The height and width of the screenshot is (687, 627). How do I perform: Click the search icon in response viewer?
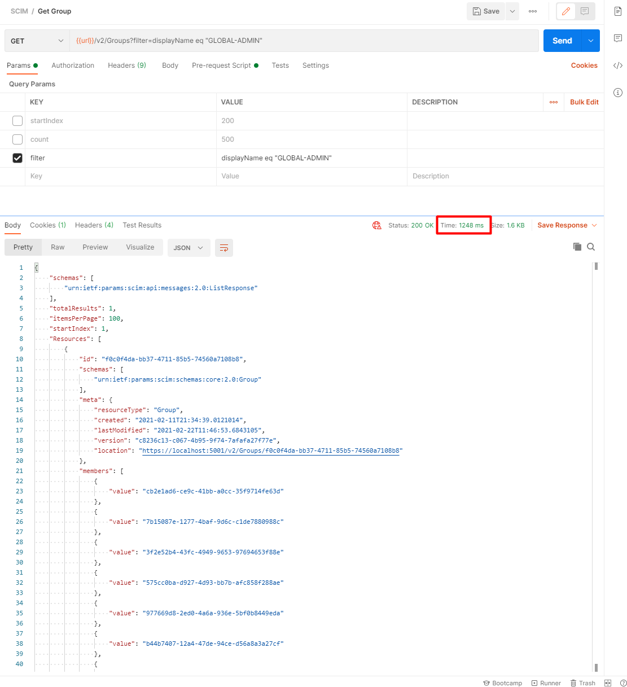(x=591, y=247)
